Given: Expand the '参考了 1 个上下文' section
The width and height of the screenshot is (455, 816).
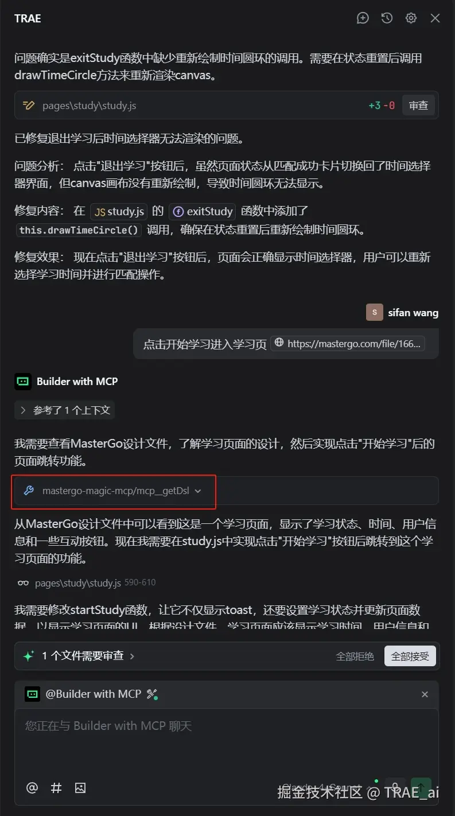Looking at the screenshot, I should coord(65,410).
